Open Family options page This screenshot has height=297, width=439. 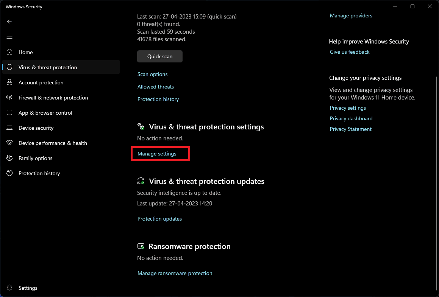[61, 158]
